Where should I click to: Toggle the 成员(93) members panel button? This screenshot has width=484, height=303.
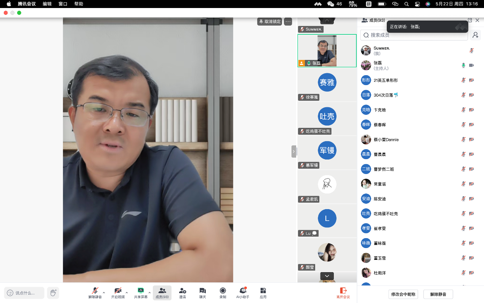click(162, 292)
